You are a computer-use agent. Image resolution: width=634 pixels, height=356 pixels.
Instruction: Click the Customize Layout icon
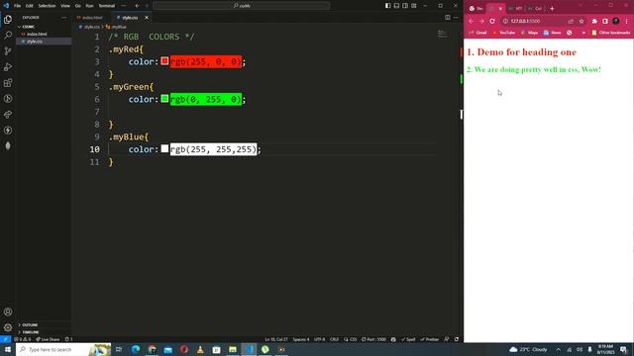click(414, 6)
